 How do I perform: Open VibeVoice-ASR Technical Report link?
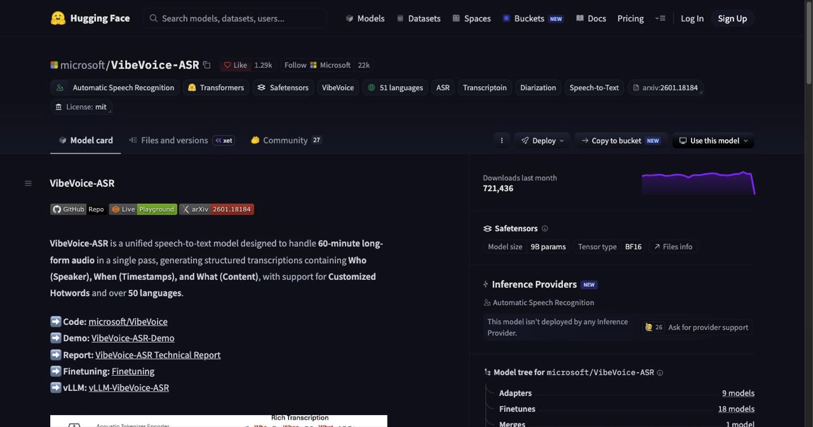coord(158,355)
